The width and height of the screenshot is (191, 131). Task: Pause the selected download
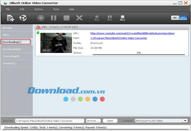point(54,18)
